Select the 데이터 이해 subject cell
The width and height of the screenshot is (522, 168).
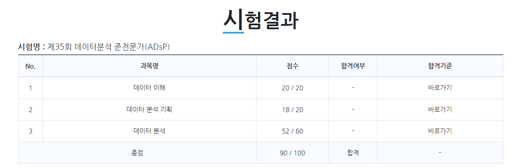(149, 88)
